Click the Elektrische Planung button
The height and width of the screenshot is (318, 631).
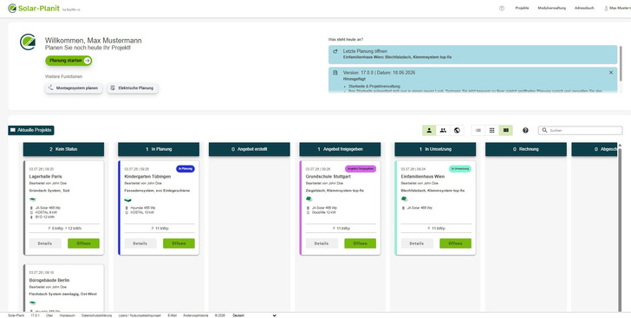click(133, 88)
